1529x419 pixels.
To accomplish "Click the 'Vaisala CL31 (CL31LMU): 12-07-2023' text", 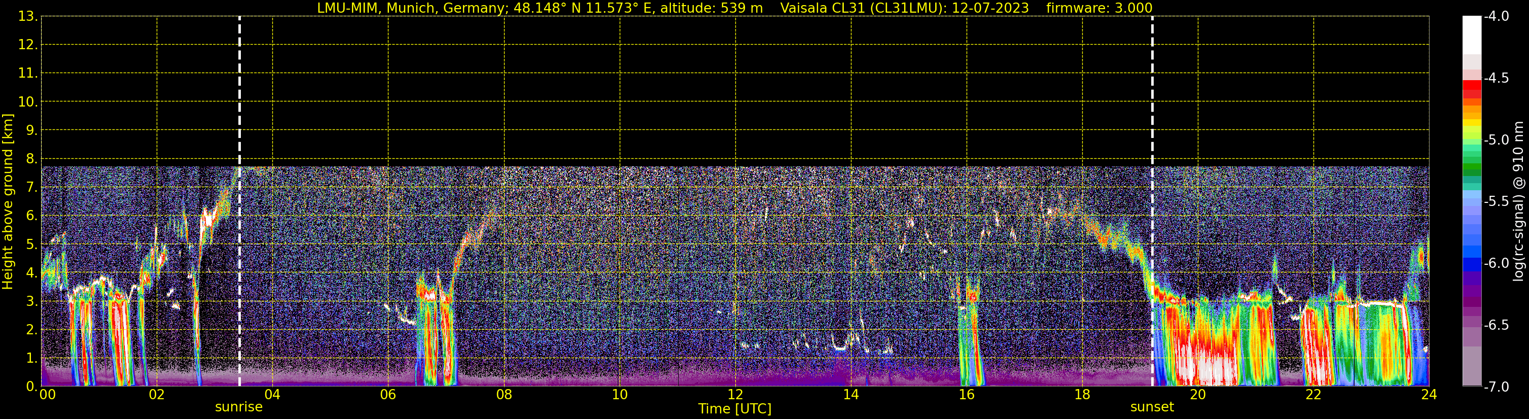I will 904,8.
